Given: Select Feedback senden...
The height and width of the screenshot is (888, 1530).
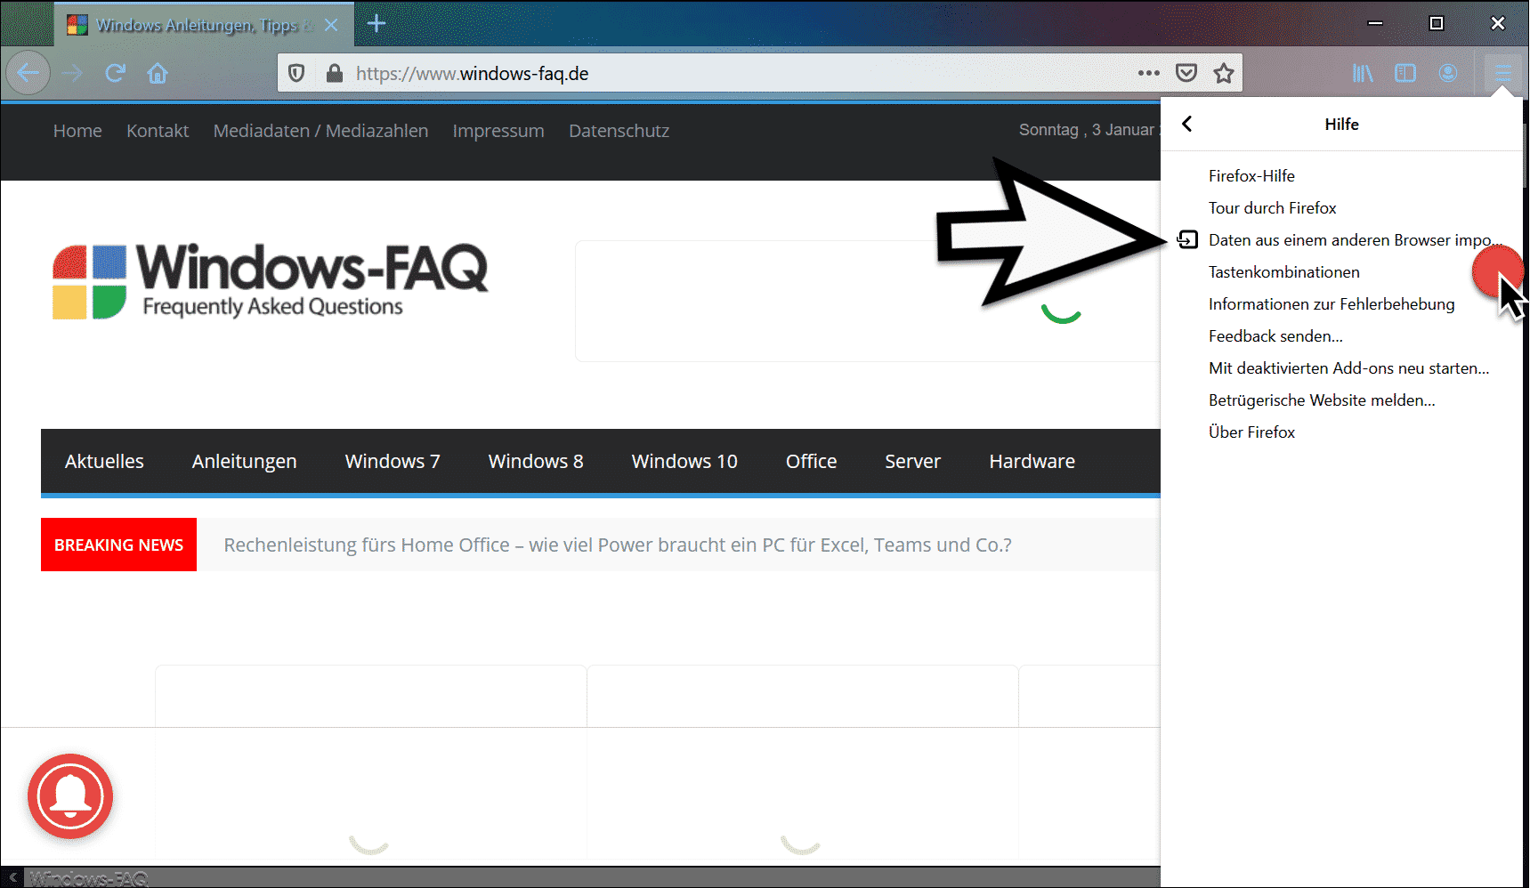Looking at the screenshot, I should [x=1275, y=336].
